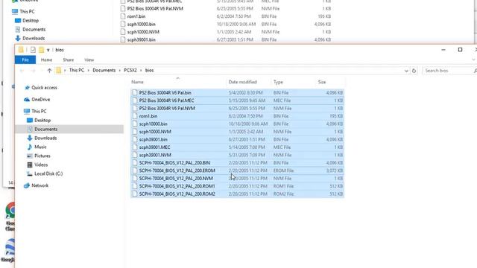Select scph10000.NVM in the background window

(x=143, y=32)
